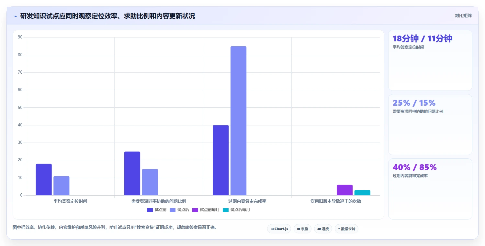This screenshot has height=246, width=485.
Task: Click the 试点前 bar for 需要资深同事协助的问题比例
Action: 132,173
